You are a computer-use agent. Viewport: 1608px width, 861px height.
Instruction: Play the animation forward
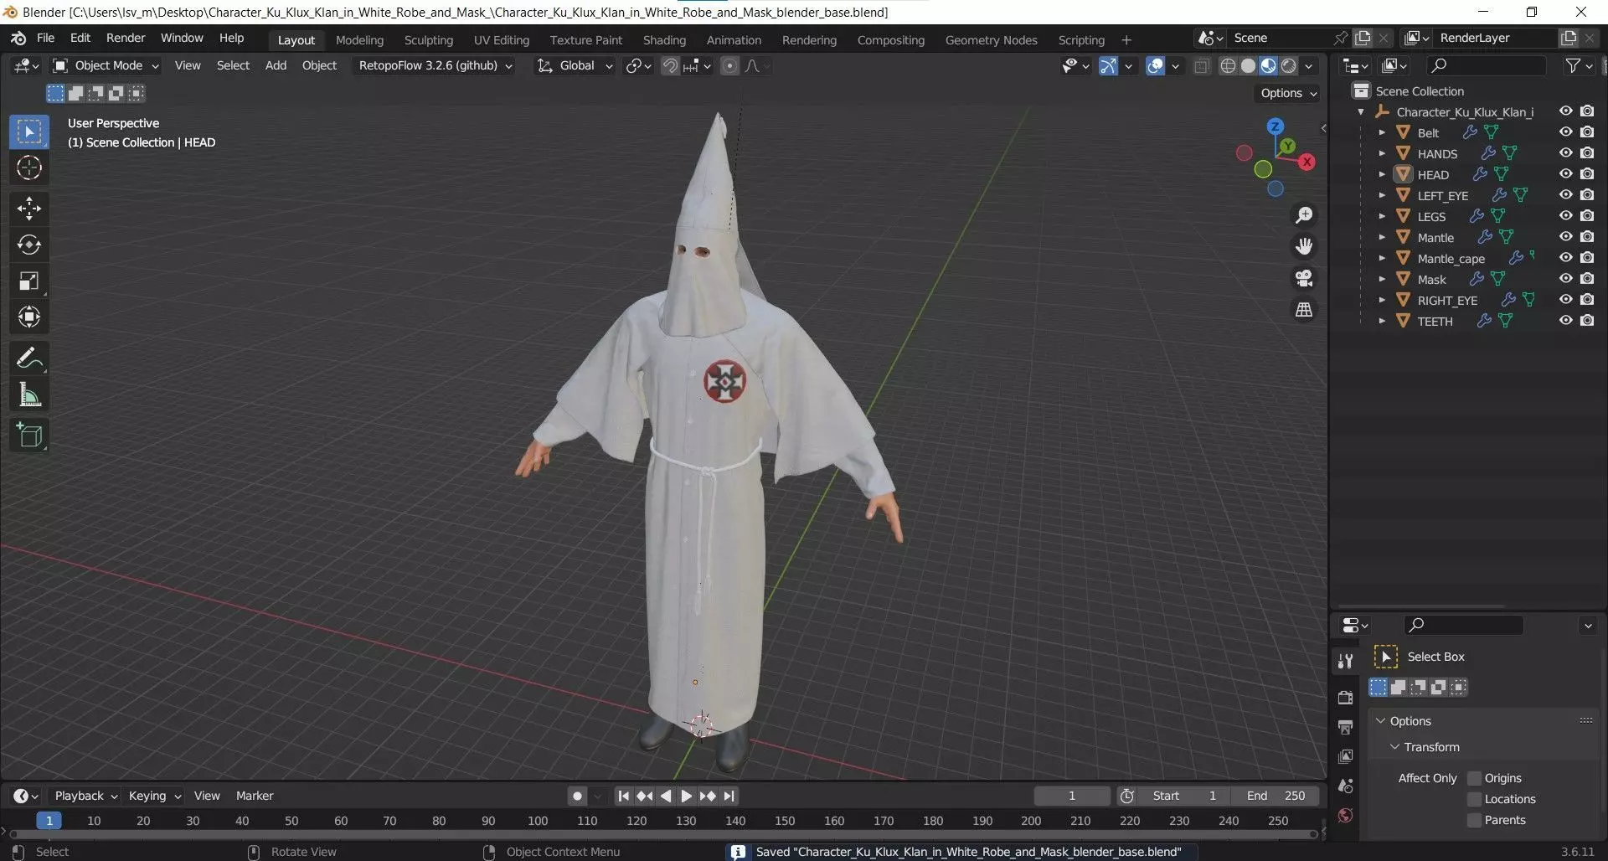[686, 796]
